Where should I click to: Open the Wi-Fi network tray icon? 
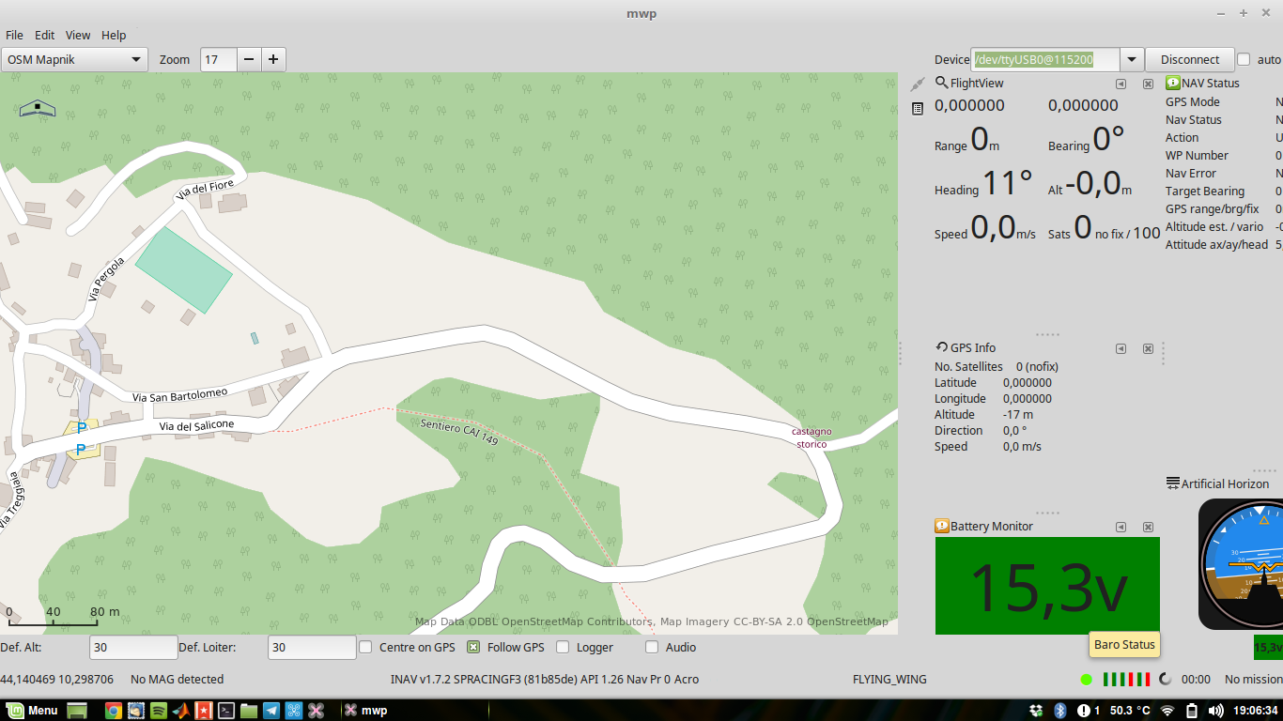tap(1167, 711)
